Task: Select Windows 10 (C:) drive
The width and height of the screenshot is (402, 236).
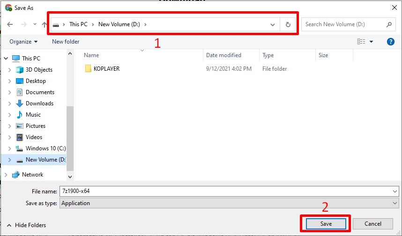Action: [45, 148]
